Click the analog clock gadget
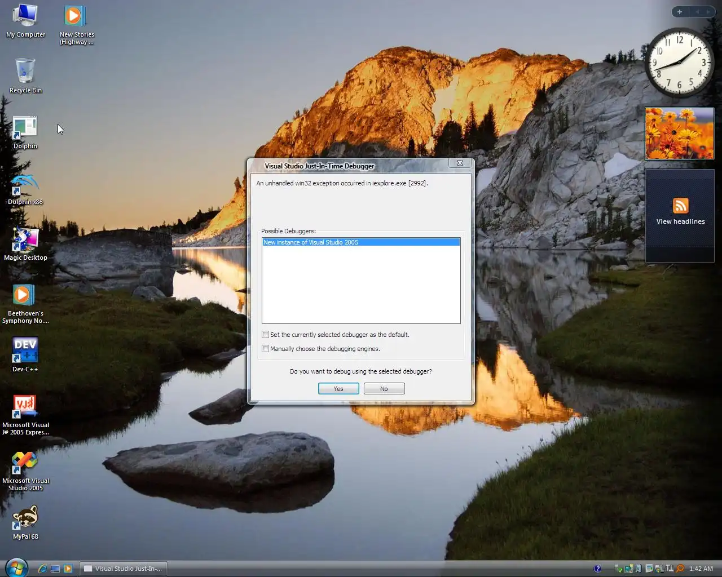This screenshot has height=577, width=722. point(680,61)
